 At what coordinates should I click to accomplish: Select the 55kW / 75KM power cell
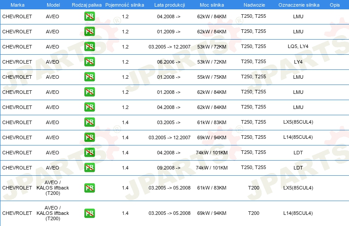[212, 77]
